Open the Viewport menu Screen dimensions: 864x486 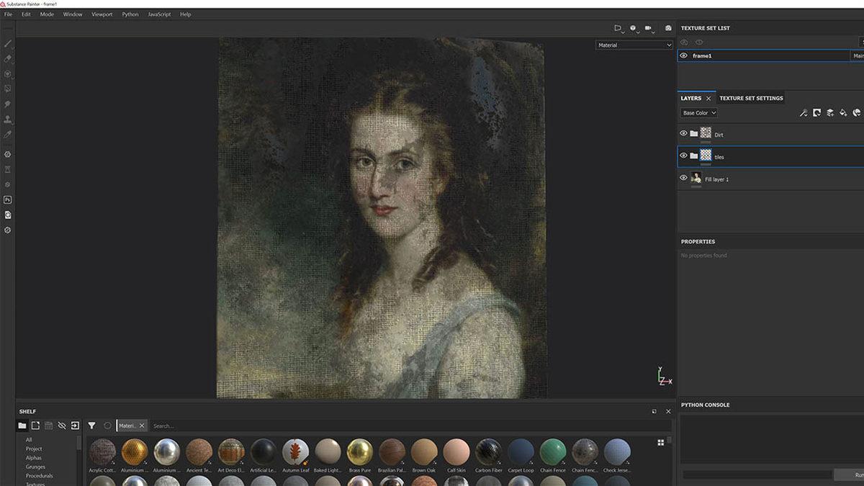point(102,14)
